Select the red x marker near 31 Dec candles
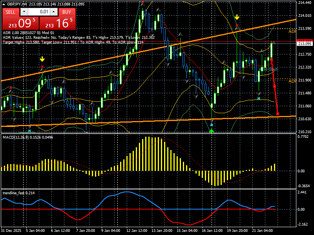The image size is (314, 235). pos(11,88)
